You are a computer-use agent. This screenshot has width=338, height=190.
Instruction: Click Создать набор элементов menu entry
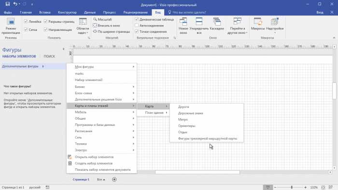pyautogui.click(x=101, y=163)
